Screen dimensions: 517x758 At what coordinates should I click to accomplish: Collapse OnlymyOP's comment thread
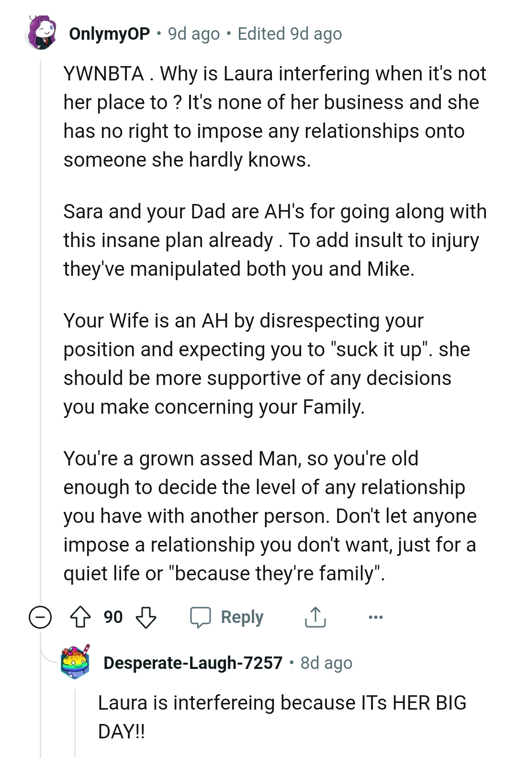coord(40,617)
